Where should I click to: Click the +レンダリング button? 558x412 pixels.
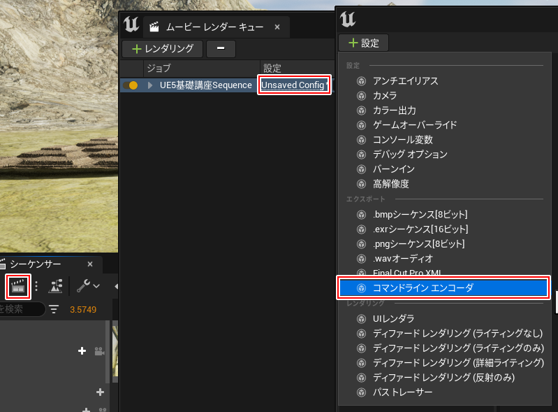162,49
